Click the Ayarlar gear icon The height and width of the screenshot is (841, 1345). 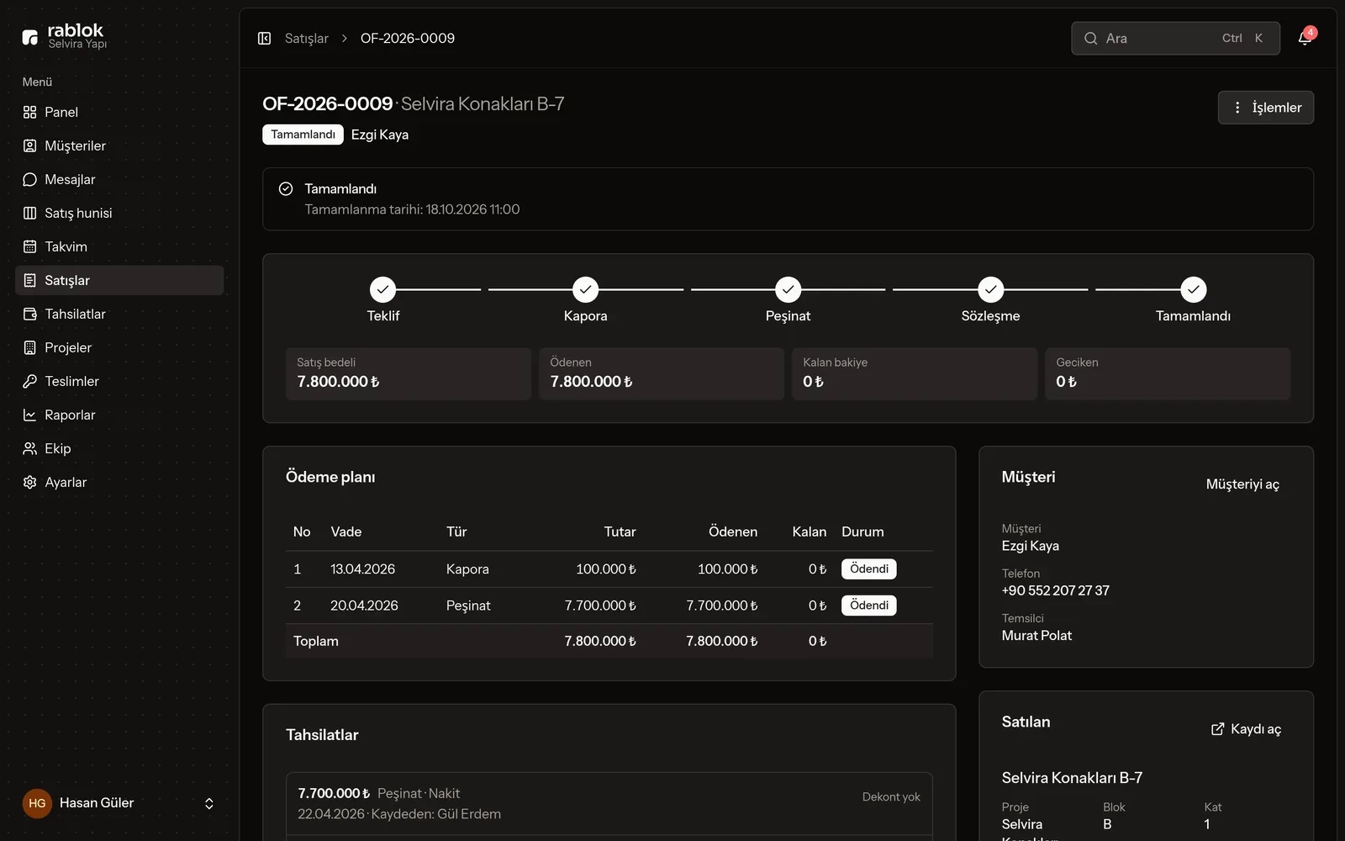(29, 482)
